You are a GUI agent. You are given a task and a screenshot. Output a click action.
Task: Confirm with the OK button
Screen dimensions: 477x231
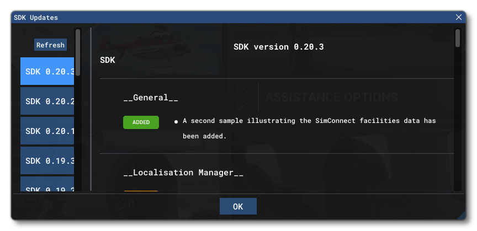click(x=238, y=206)
